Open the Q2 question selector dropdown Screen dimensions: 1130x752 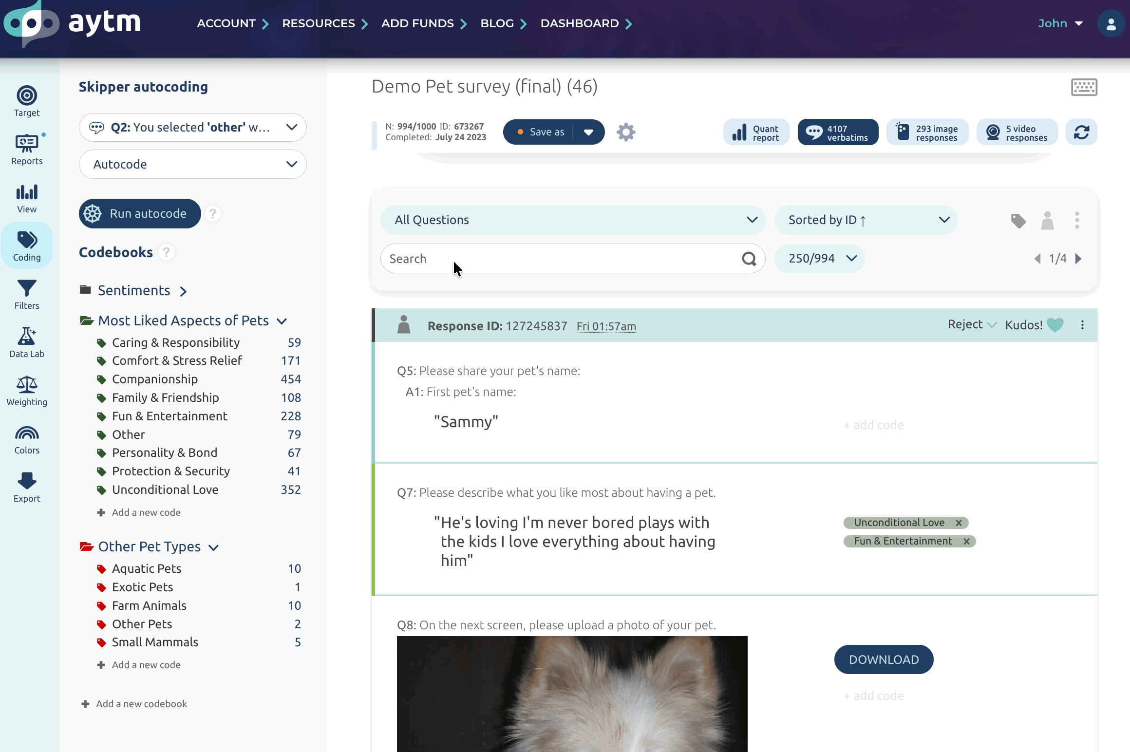(192, 128)
